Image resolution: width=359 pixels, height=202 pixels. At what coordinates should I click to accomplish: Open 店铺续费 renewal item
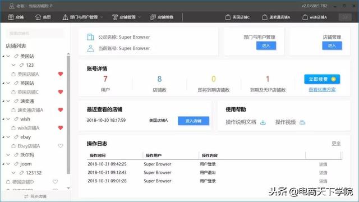(x=162, y=17)
